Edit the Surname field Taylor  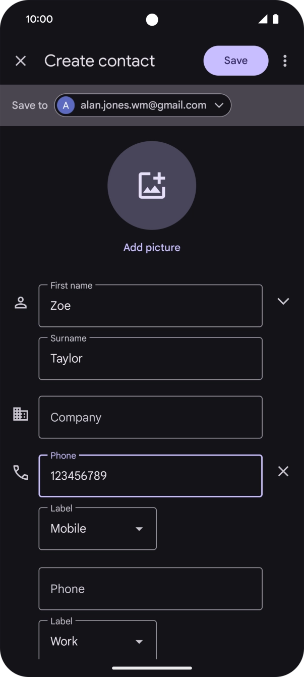click(150, 359)
